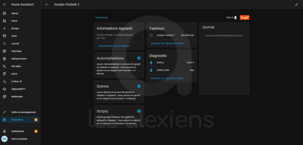Click Télécharger les journaux button
The height and width of the screenshot is (145, 303).
tap(114, 46)
